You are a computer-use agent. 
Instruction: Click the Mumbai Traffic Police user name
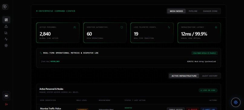click(x=51, y=108)
